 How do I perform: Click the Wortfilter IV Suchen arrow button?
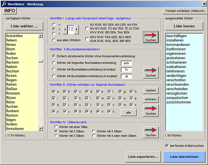[150, 132]
